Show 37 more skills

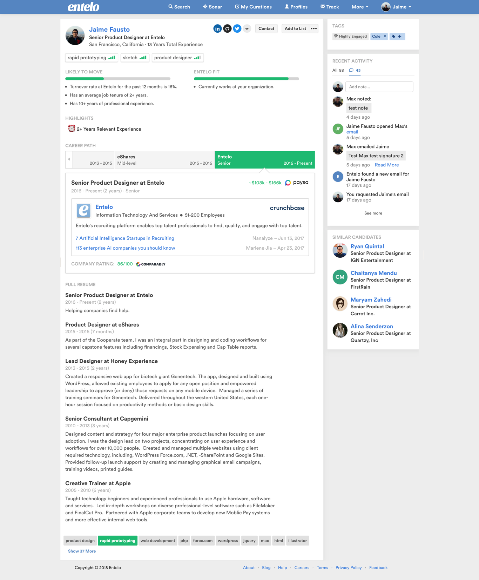tap(82, 551)
